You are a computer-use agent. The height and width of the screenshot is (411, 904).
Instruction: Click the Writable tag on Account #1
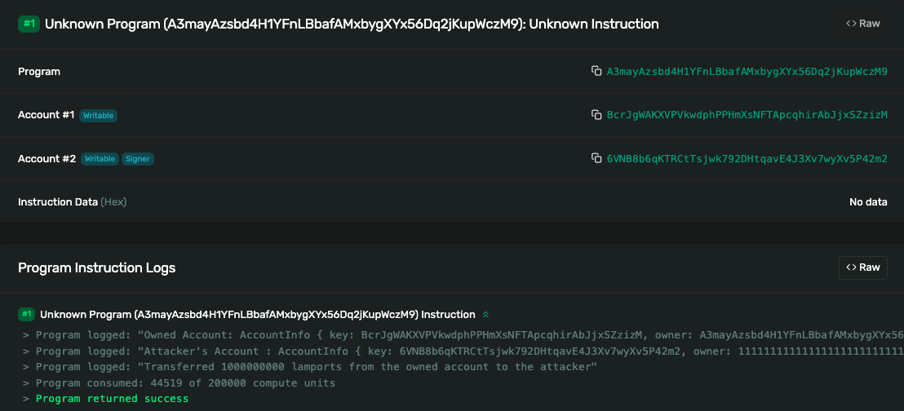pos(98,116)
